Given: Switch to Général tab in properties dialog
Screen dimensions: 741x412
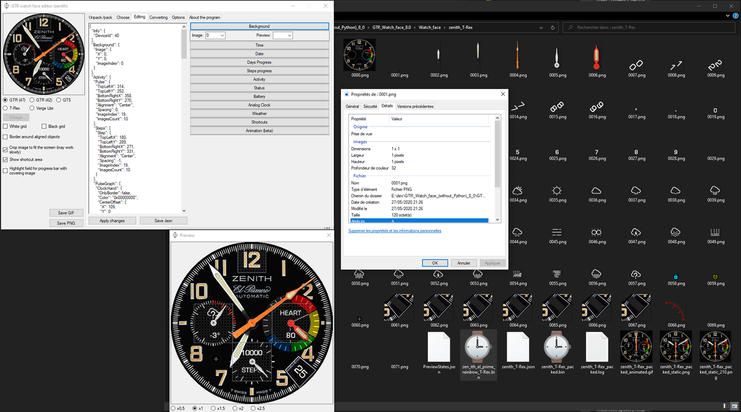Looking at the screenshot, I should (352, 106).
